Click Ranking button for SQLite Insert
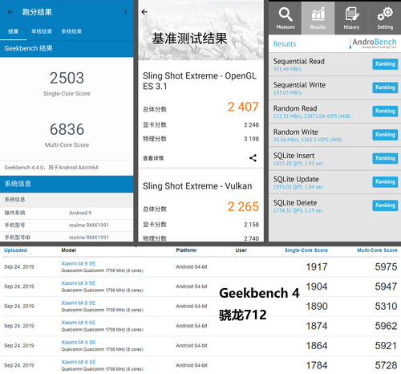Viewport: 401px width, 374px height. (385, 158)
